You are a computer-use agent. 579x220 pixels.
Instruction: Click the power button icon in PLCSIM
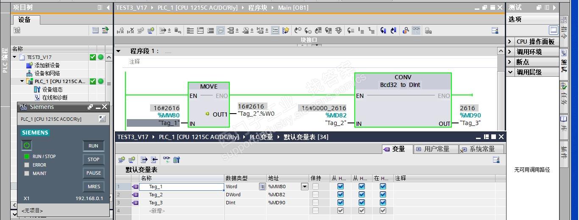(27, 145)
